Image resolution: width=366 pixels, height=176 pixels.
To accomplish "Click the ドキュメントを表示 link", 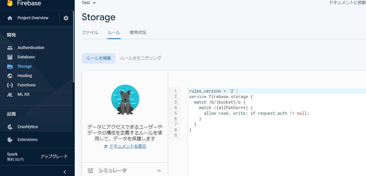I will [127, 146].
